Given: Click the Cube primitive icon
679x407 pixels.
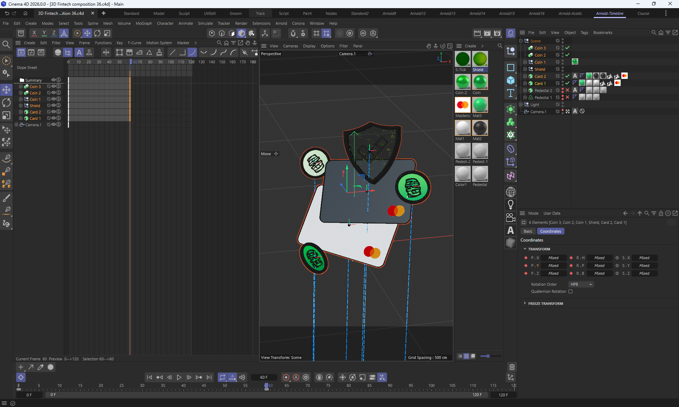Looking at the screenshot, I should point(510,80).
